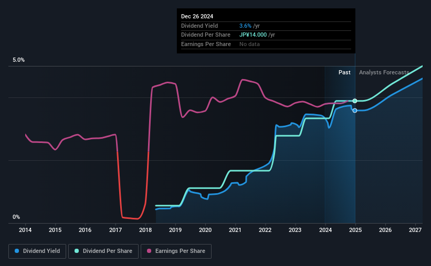This screenshot has height=266, width=431.
Task: Click the 2025 x-axis label
Action: click(355, 230)
